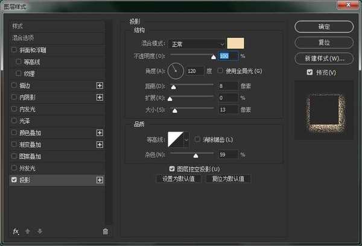Screen dimensions: 362x246
Task: Click the 杂色 value field showing 59
Action: [x=227, y=154]
